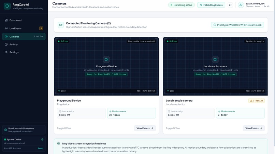This screenshot has height=154, width=275.
Task: Open the Dashboard page
Action: coord(24,20)
